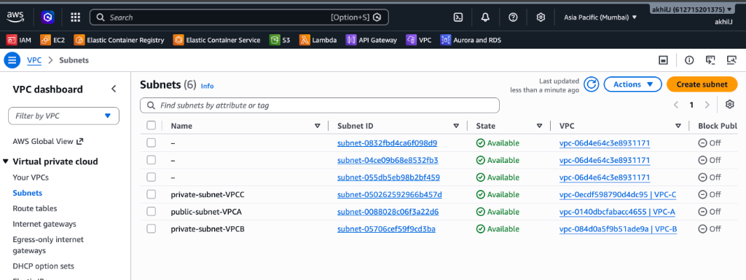The height and width of the screenshot is (280, 746).
Task: Open subnet-050262592966b457d link
Action: 390,195
